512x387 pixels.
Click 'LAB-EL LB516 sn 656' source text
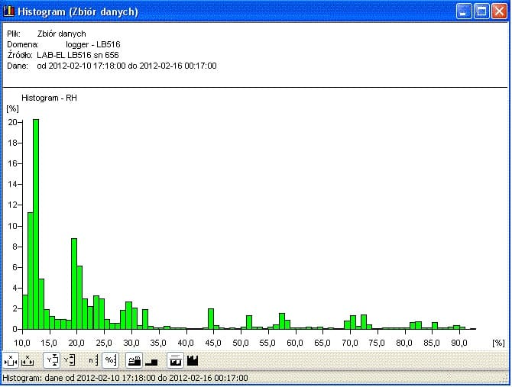[x=78, y=55]
